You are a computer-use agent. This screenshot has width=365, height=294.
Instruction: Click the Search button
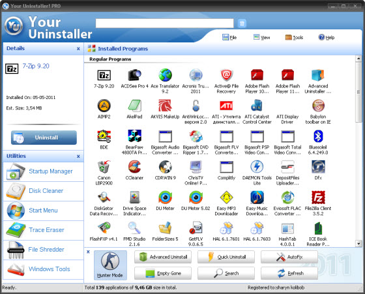[226, 273]
